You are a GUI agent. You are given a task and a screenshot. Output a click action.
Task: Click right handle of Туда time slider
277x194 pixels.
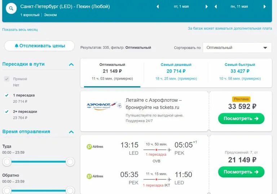pyautogui.click(x=70, y=162)
